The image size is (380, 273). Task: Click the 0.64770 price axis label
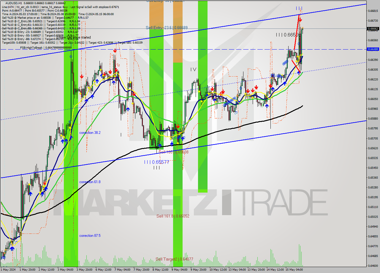pyautogui.click(x=373, y=246)
